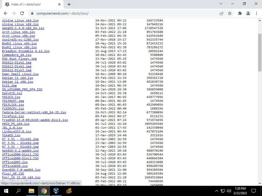Go forward to the next page
The width and height of the screenshot is (262, 196).
pyautogui.click(x=14, y=13)
